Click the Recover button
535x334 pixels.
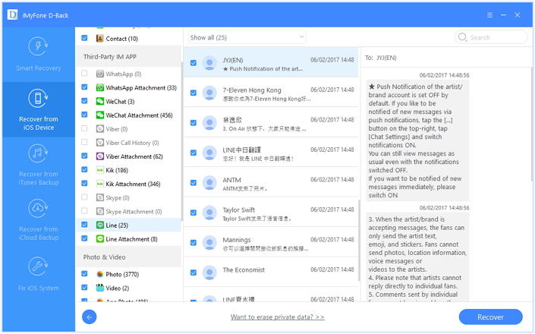pyautogui.click(x=490, y=317)
